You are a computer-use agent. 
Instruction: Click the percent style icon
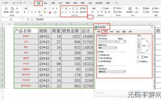[98, 12]
